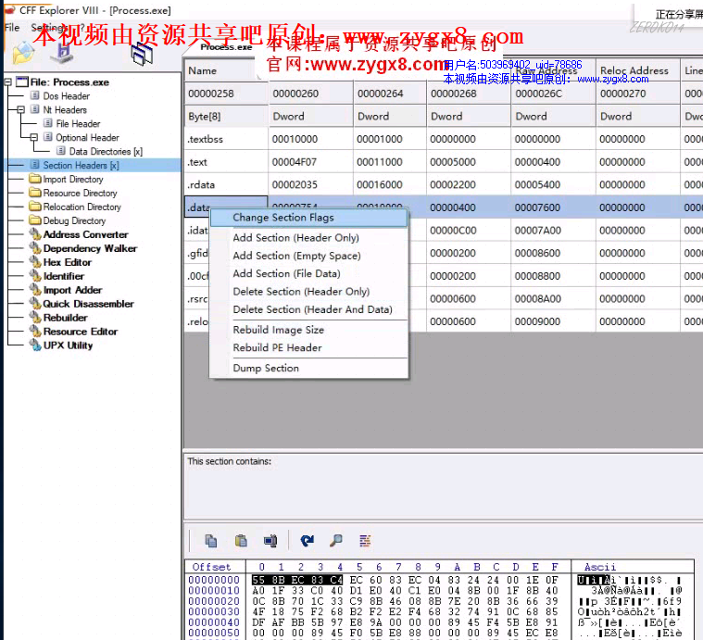Open the File menu

coord(12,28)
